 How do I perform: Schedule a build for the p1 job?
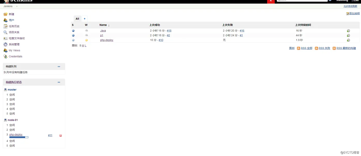click(348, 35)
